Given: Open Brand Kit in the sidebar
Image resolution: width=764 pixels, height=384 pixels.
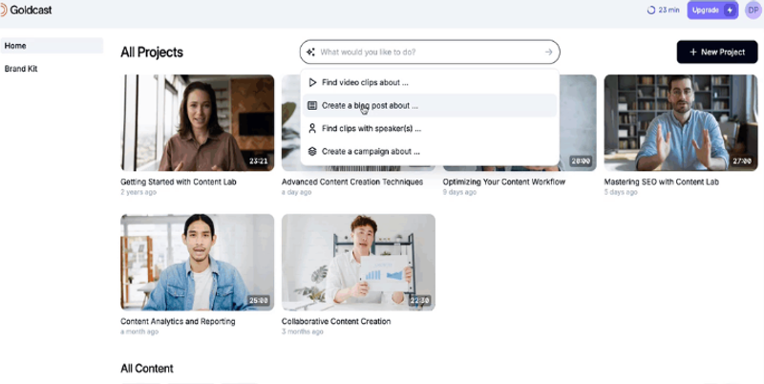Looking at the screenshot, I should [x=21, y=69].
